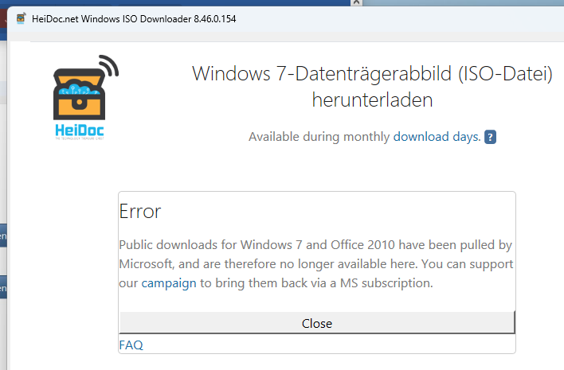
Task: Click the "Available during monthly" text
Action: 319,137
